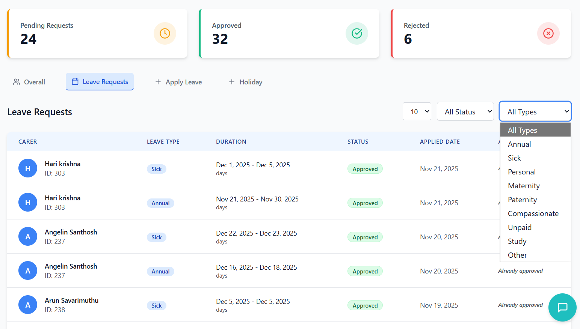The height and width of the screenshot is (329, 580).
Task: Open the chat bubble widget
Action: tap(562, 307)
